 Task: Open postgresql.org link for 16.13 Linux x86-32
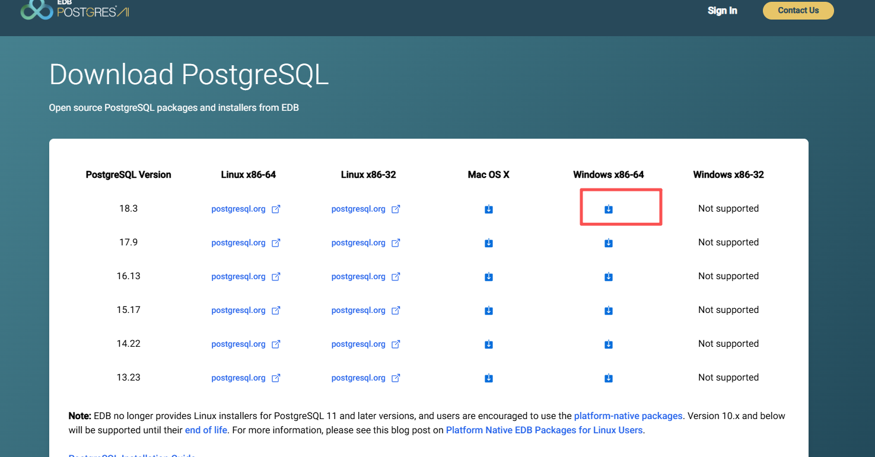pyautogui.click(x=358, y=277)
